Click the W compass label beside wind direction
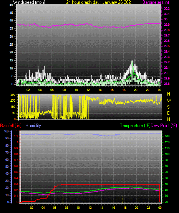Screen dimensions: 179x213 tap(169, 101)
